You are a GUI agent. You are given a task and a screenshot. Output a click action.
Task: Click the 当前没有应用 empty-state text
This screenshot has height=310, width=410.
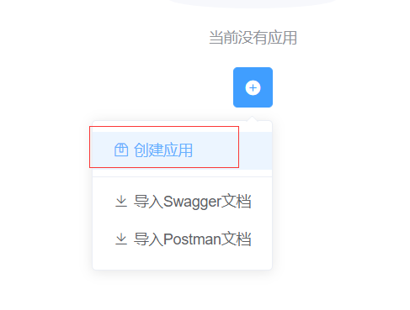253,38
